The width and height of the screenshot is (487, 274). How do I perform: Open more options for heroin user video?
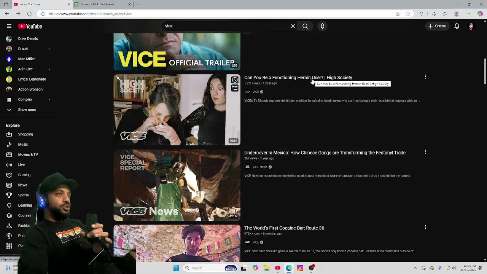425,77
